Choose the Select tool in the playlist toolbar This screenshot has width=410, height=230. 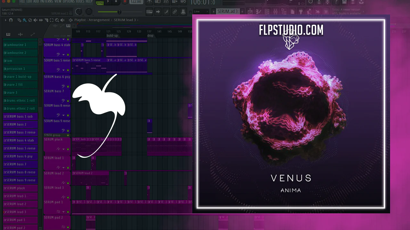(52, 20)
